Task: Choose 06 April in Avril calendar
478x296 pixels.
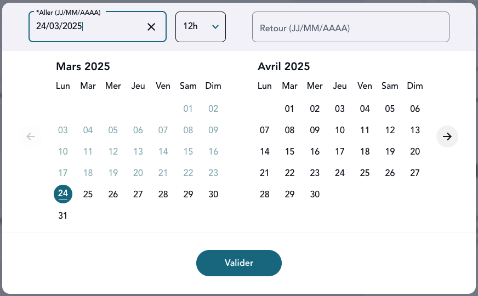Action: tap(415, 109)
